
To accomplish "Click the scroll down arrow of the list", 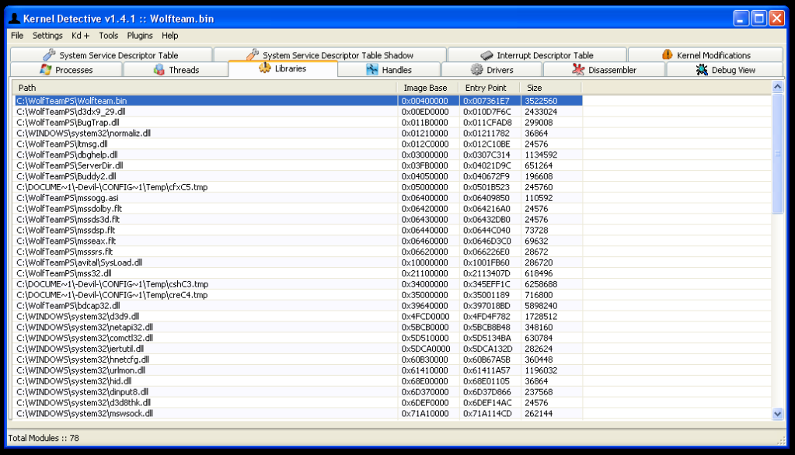I will 778,415.
